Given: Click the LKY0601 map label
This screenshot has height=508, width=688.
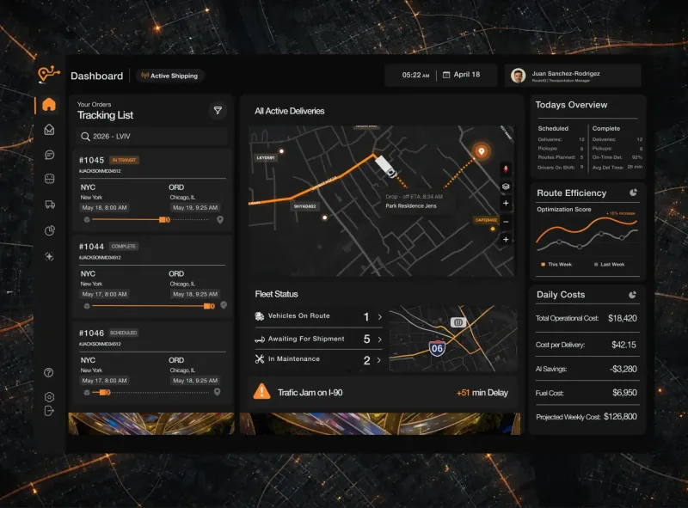Looking at the screenshot, I should pyautogui.click(x=266, y=157).
